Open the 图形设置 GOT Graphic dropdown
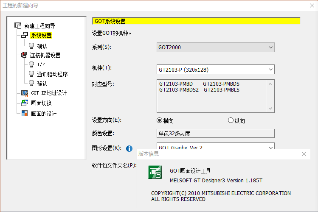Image resolution: width=318 pixels, height=212 pixels. (x=216, y=147)
